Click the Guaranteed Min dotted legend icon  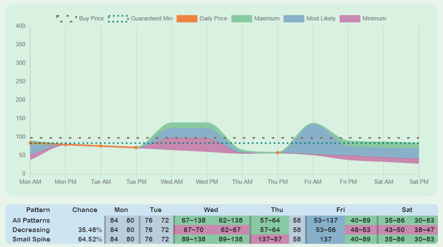click(x=119, y=18)
